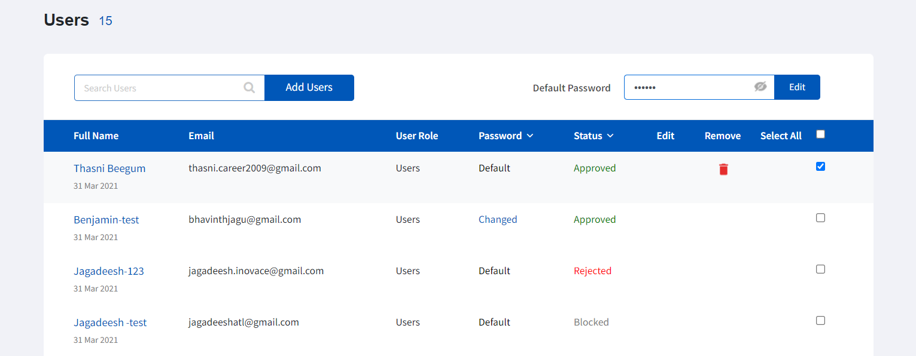Mark the Jagadeesh -test row checkbox

pyautogui.click(x=820, y=321)
